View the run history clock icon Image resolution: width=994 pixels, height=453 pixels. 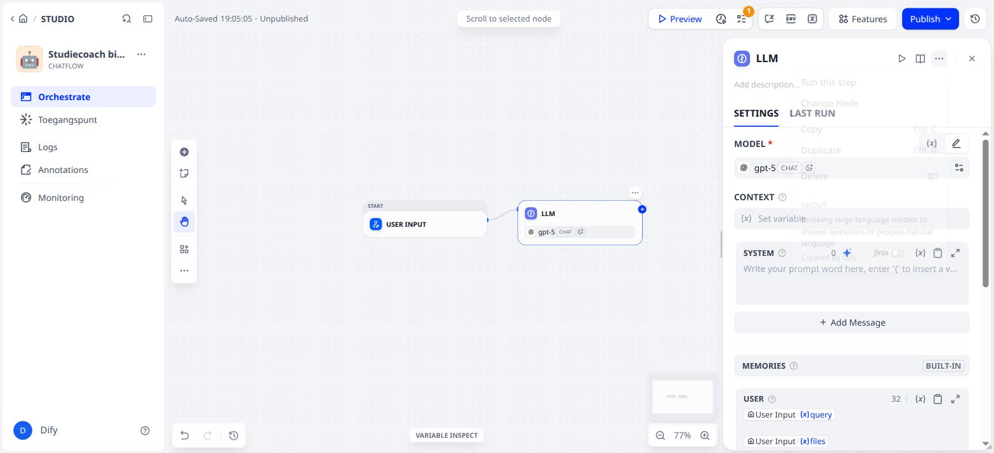[721, 19]
